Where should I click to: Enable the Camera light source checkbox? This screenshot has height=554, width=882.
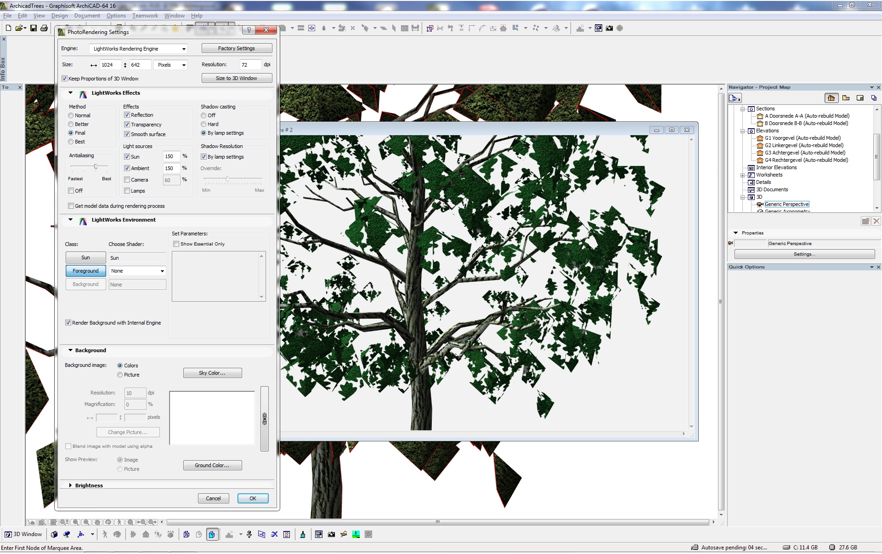point(127,180)
